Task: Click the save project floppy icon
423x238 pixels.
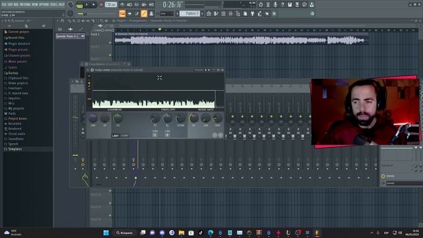Action: (x=289, y=5)
